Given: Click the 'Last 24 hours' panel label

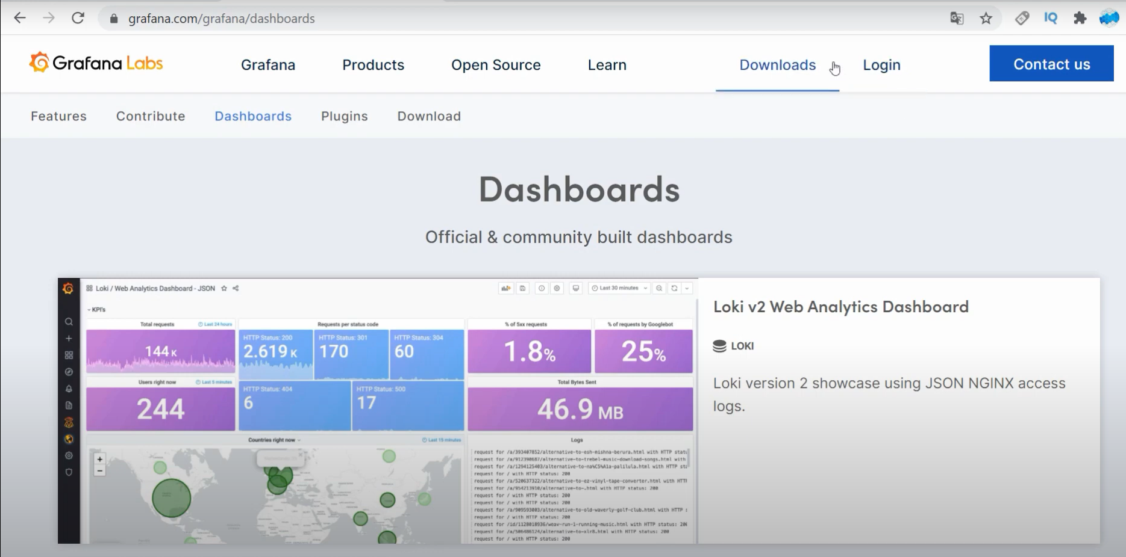Looking at the screenshot, I should (x=215, y=324).
